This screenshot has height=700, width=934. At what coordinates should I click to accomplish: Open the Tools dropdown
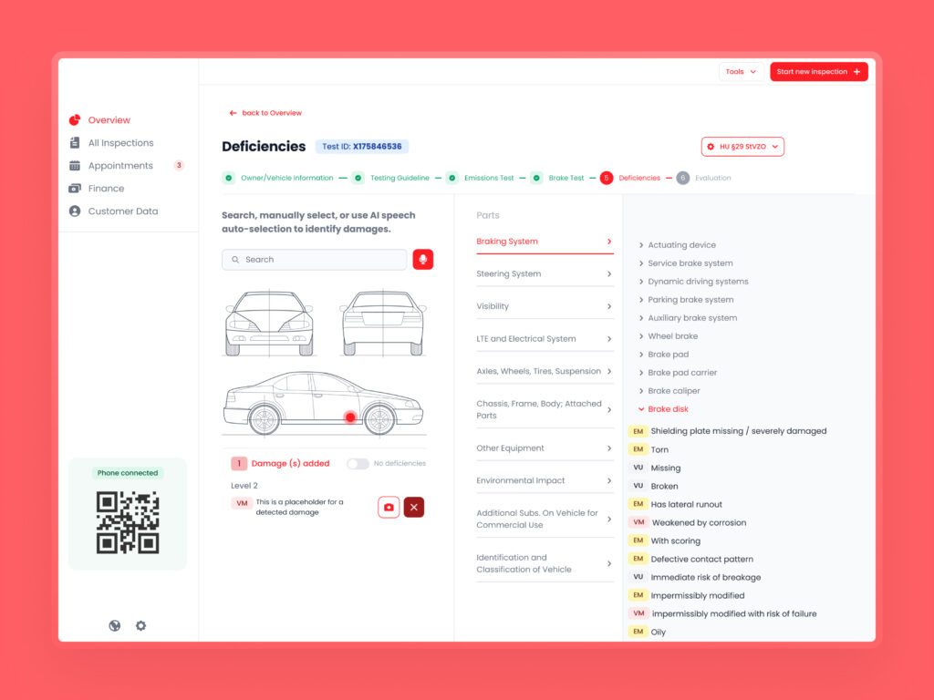coord(741,72)
